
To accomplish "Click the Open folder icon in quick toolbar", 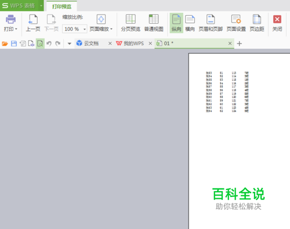I will 5,44.
